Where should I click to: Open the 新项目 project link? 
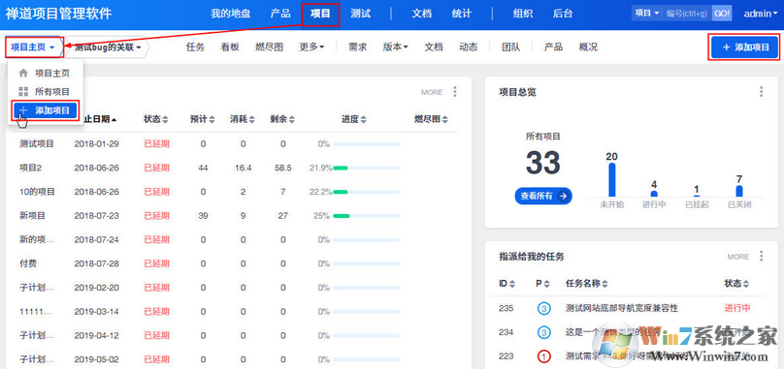(x=32, y=216)
